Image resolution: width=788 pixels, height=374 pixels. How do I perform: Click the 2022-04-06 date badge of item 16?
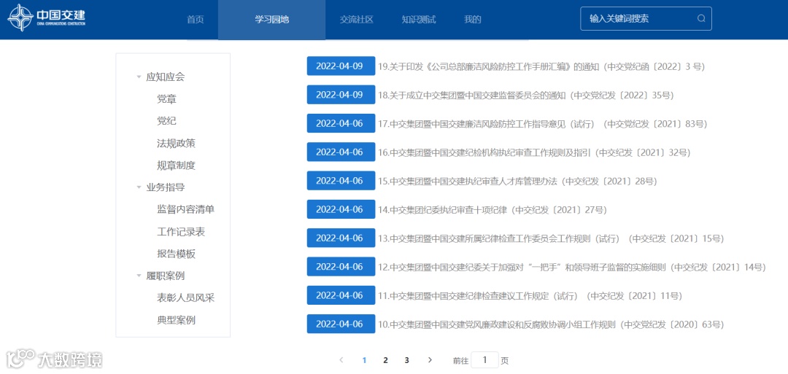click(341, 152)
